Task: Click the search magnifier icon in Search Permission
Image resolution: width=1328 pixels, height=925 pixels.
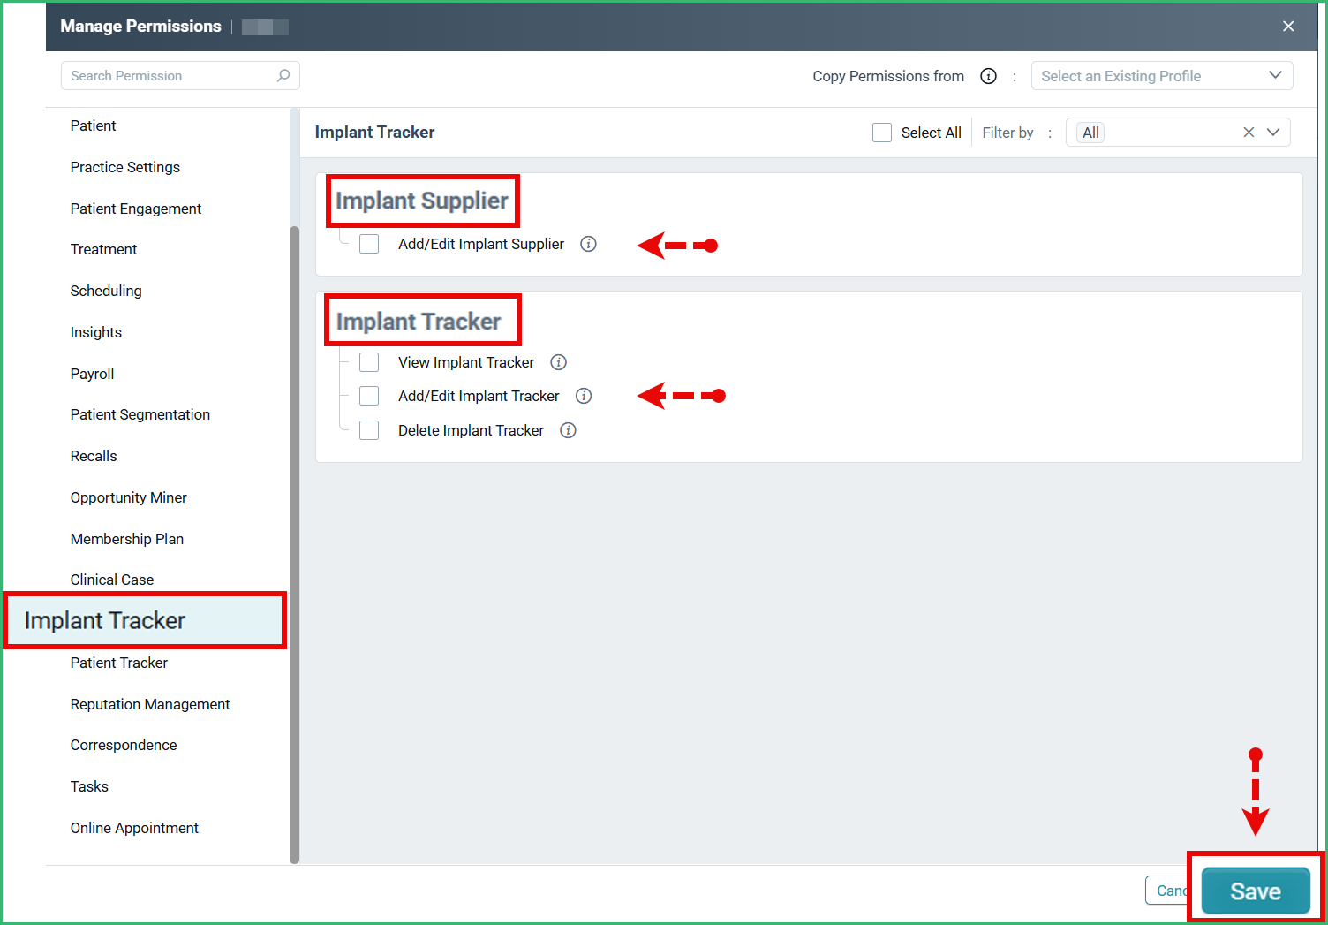Action: (283, 76)
